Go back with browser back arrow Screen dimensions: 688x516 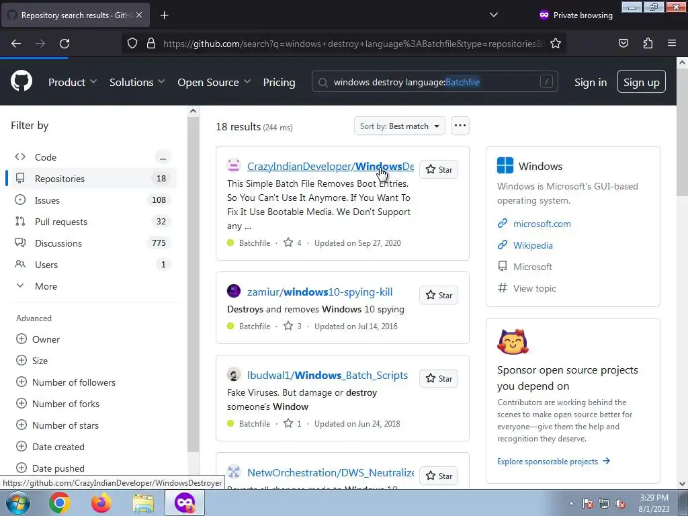(x=16, y=44)
